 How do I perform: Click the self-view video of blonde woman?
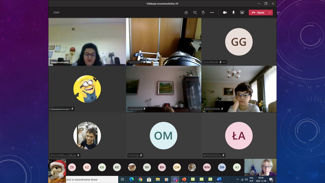coord(260,167)
